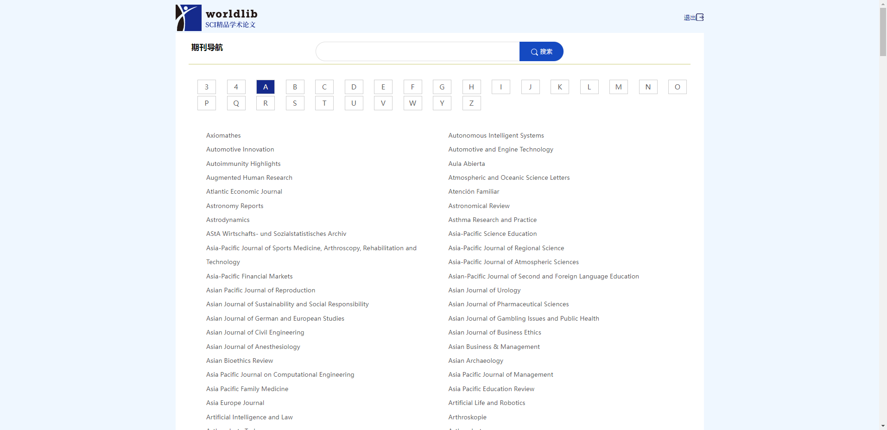This screenshot has height=430, width=887.
Task: Open Artificial Intelligence and Law link
Action: point(249,417)
